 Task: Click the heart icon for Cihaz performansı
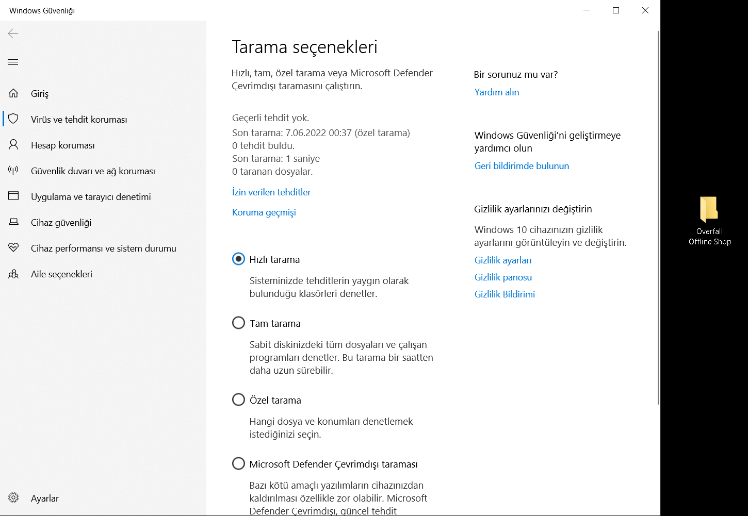click(x=13, y=248)
